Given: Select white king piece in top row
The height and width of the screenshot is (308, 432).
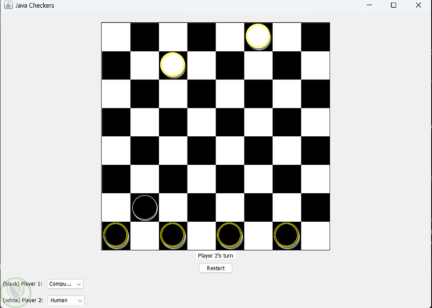Looking at the screenshot, I should pyautogui.click(x=258, y=37).
